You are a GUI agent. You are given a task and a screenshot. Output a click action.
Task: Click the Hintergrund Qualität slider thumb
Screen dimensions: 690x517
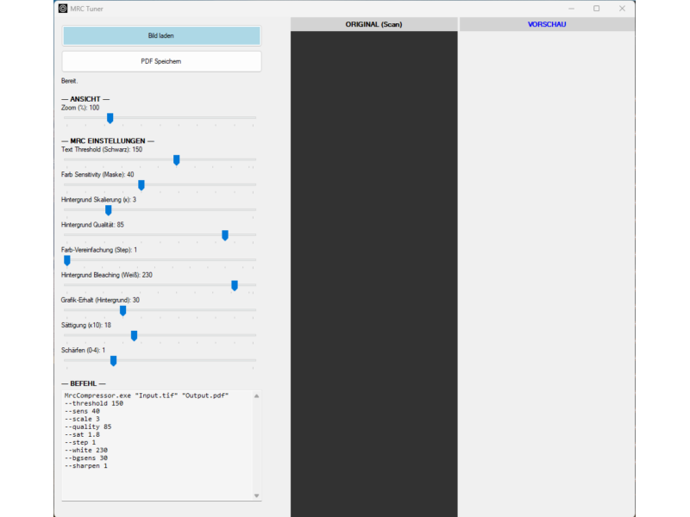click(225, 234)
